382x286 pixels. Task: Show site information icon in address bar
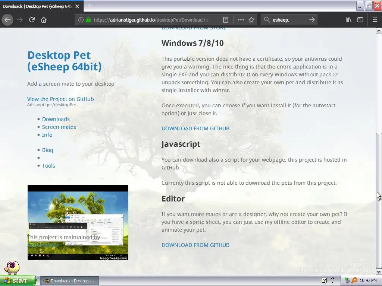coord(81,20)
